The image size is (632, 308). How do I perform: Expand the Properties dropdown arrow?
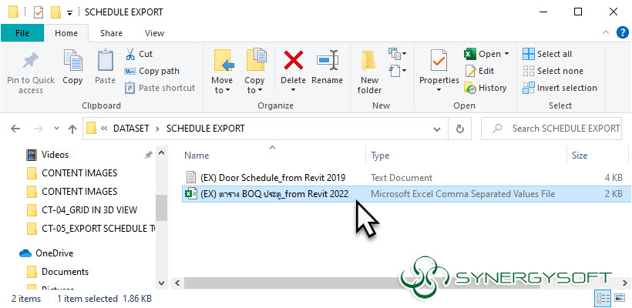click(439, 89)
